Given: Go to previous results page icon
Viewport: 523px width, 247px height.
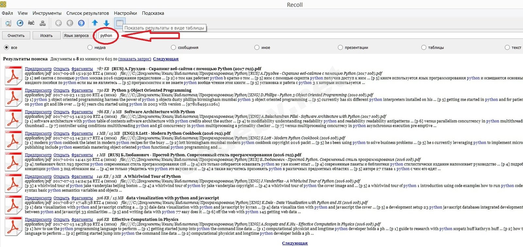Looking at the screenshot, I should point(70,23).
